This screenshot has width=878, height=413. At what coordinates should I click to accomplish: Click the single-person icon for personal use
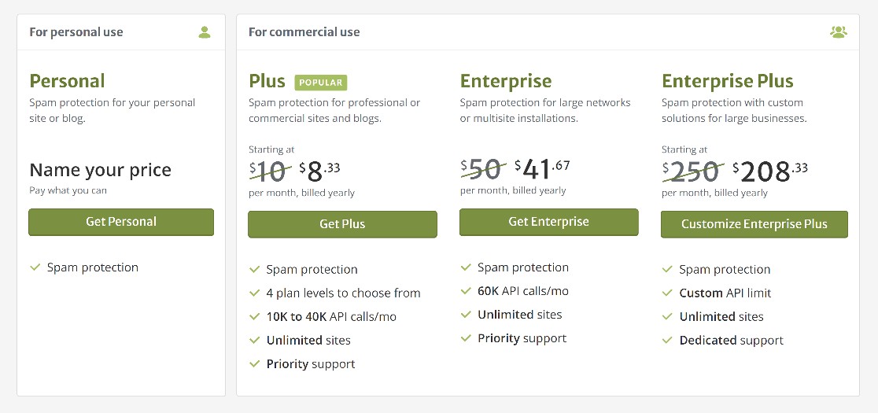click(x=205, y=32)
